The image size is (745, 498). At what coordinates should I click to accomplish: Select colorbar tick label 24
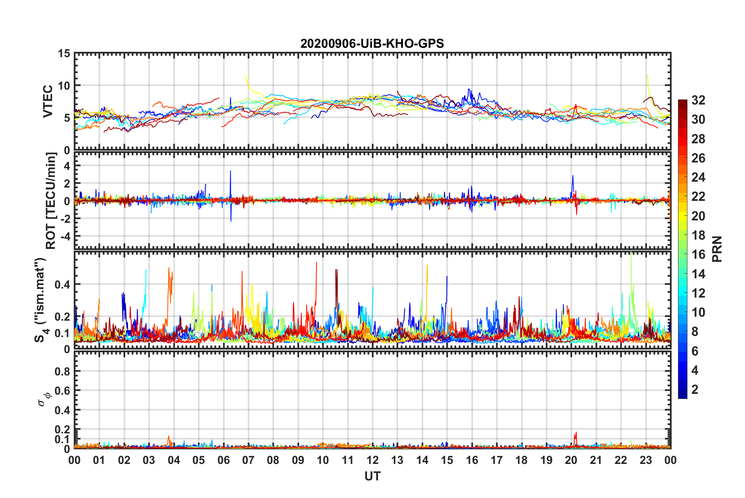(x=698, y=177)
